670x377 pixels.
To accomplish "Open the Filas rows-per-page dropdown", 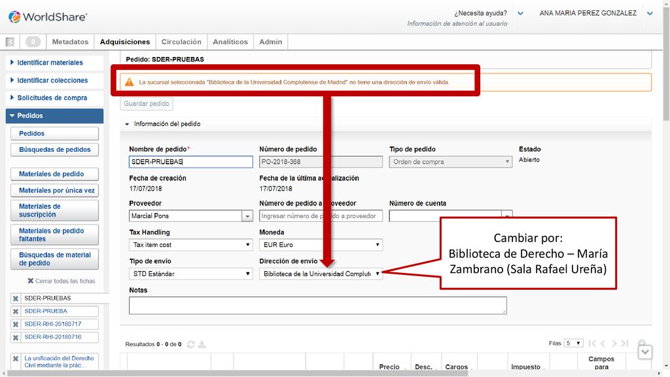I will tap(573, 343).
